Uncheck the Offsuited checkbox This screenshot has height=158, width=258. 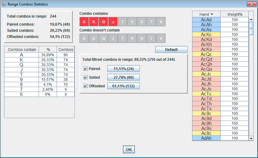[85, 86]
